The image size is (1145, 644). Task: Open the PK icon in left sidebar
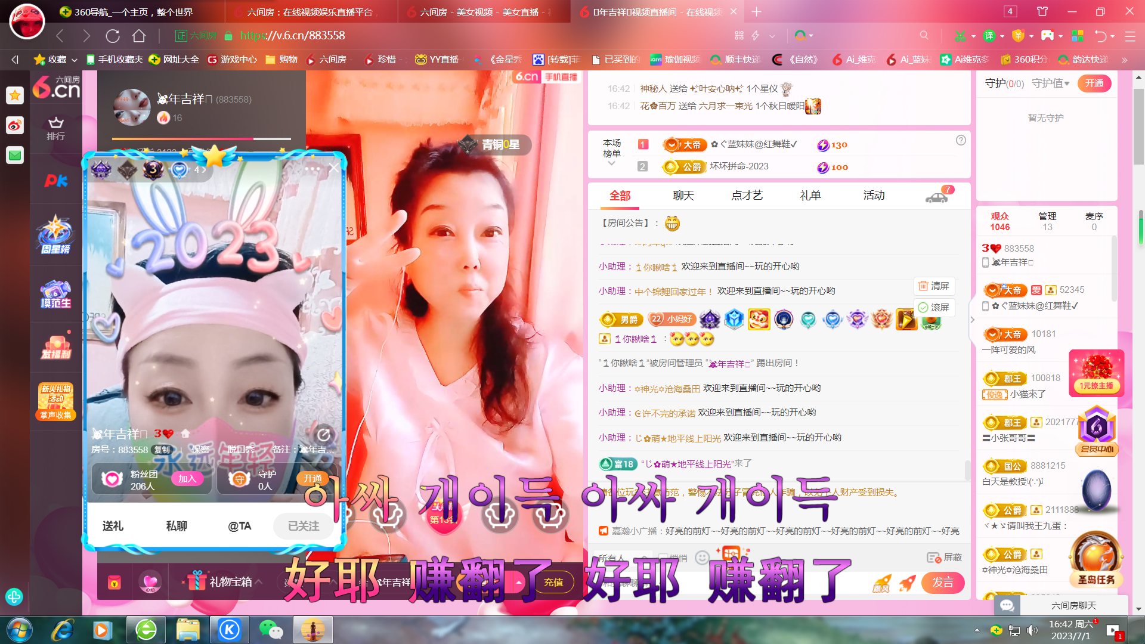55,181
